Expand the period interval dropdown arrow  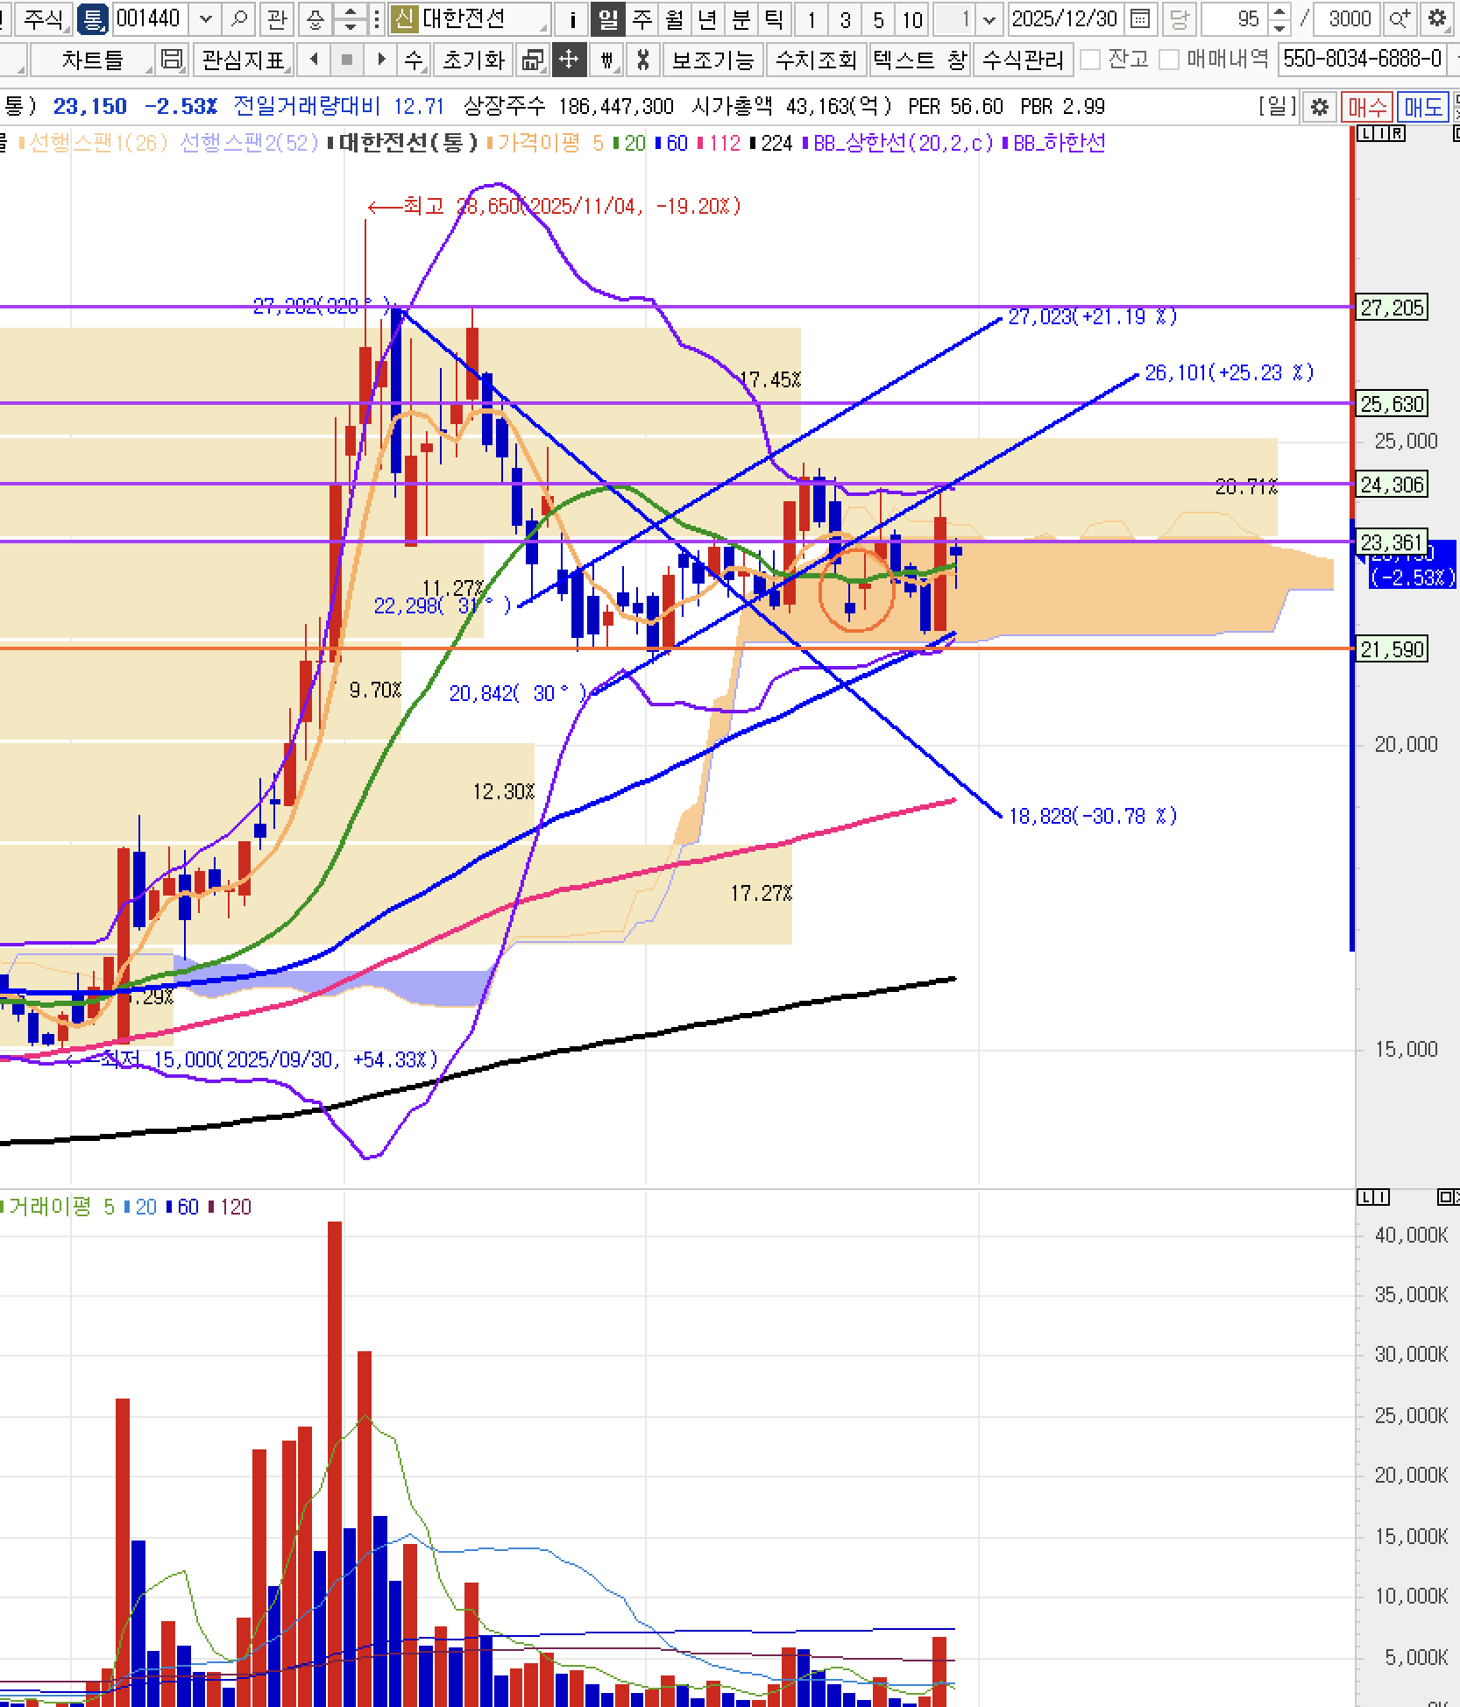point(989,18)
